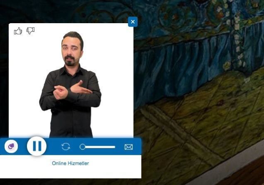The width and height of the screenshot is (264, 185).
Task: Close the sign language video popup
Action: pyautogui.click(x=133, y=22)
